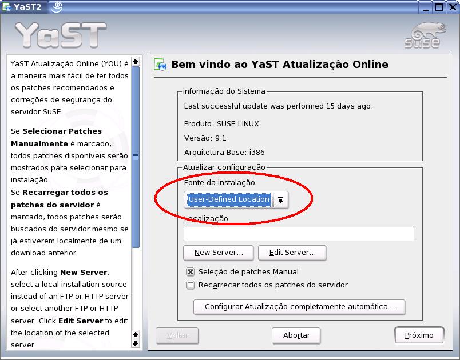The image size is (460, 360).
Task: Click the "Bem vindo ao YaST Atualização Online" heading
Action: coord(280,65)
